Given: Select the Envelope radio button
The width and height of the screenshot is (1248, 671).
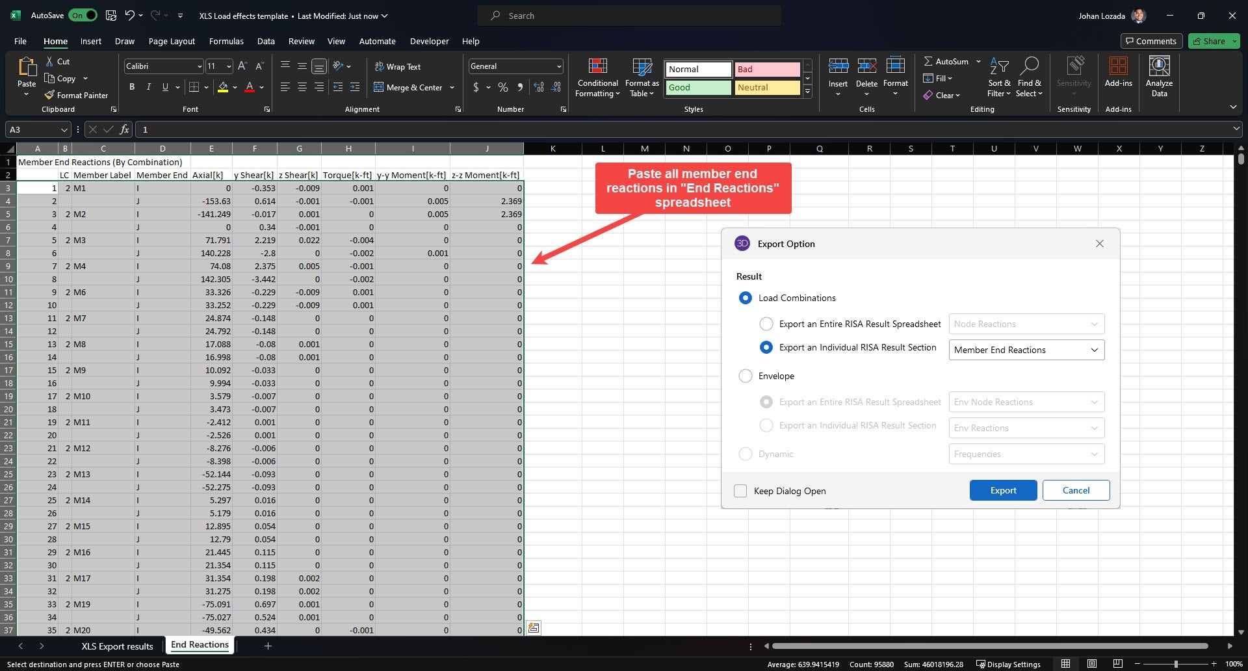Looking at the screenshot, I should click(x=746, y=376).
